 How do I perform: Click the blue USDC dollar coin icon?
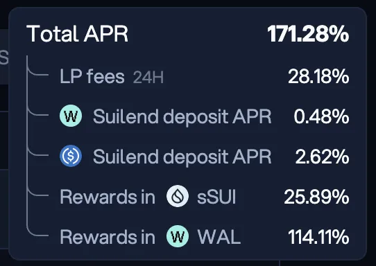(71, 156)
